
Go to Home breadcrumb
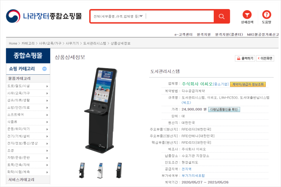[x=13, y=43]
